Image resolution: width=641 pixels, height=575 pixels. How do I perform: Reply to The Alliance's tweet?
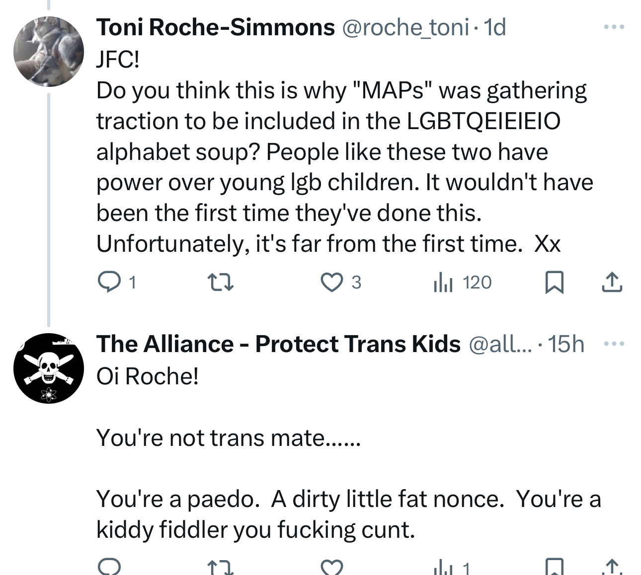click(109, 567)
